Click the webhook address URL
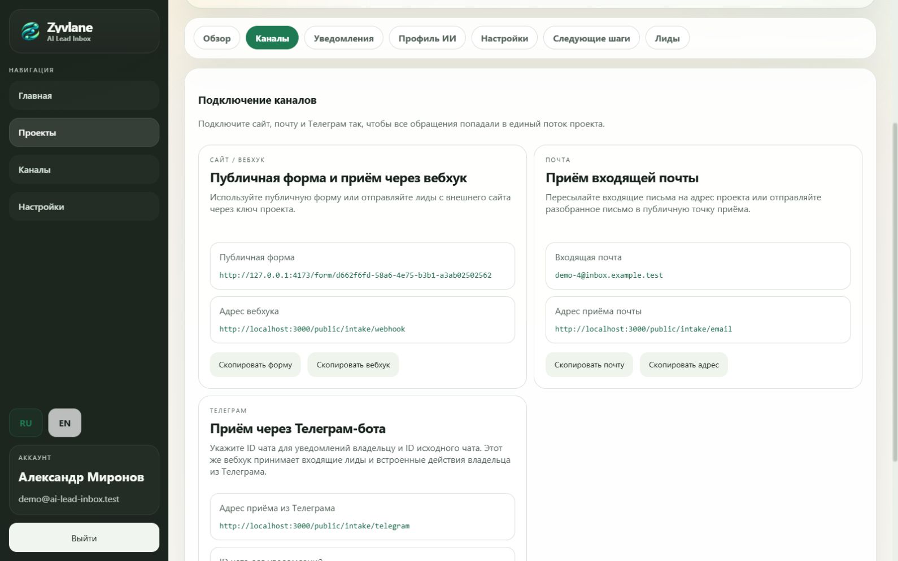This screenshot has width=898, height=561. click(312, 329)
